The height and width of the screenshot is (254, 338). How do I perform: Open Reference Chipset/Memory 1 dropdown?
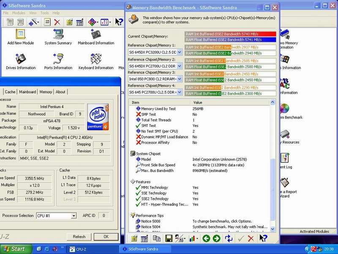(x=179, y=52)
